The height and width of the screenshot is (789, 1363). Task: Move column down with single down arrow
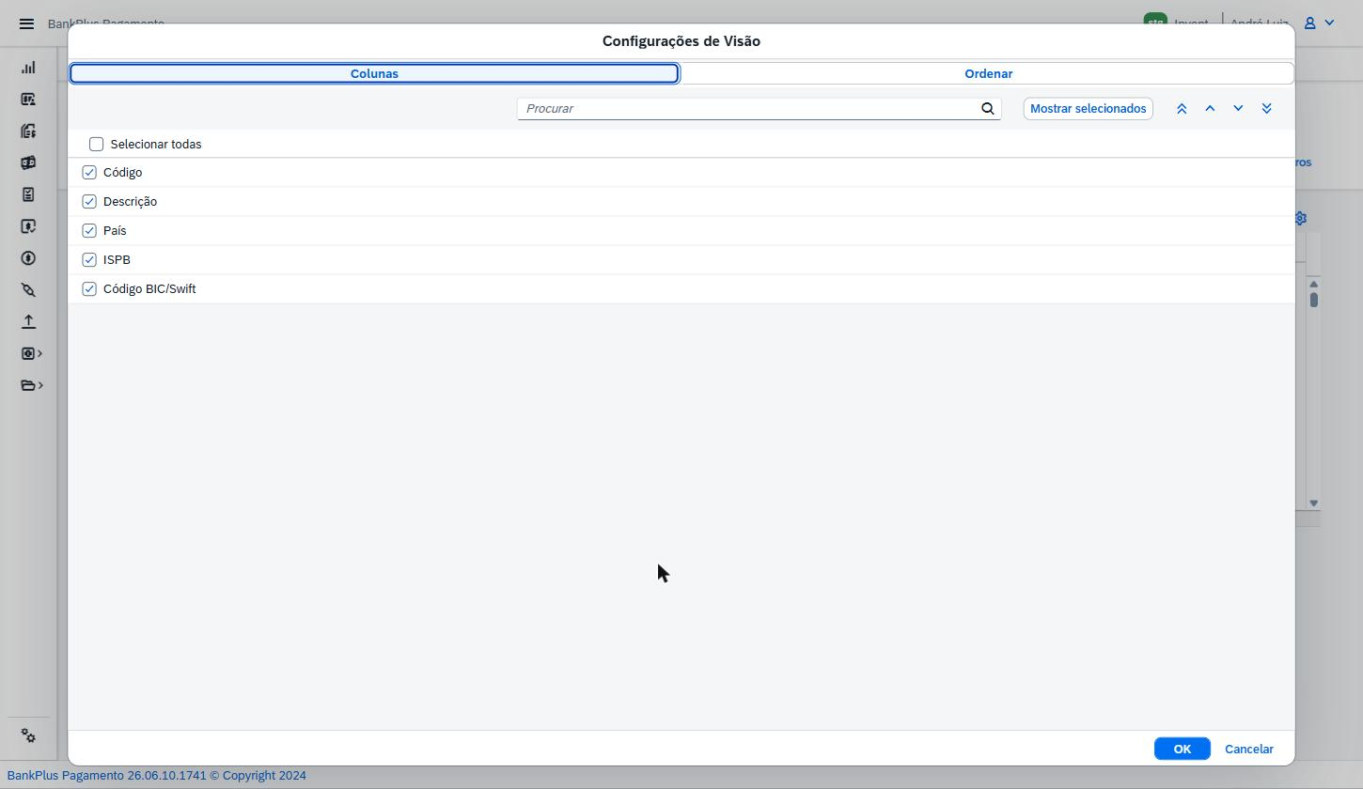[x=1238, y=108]
